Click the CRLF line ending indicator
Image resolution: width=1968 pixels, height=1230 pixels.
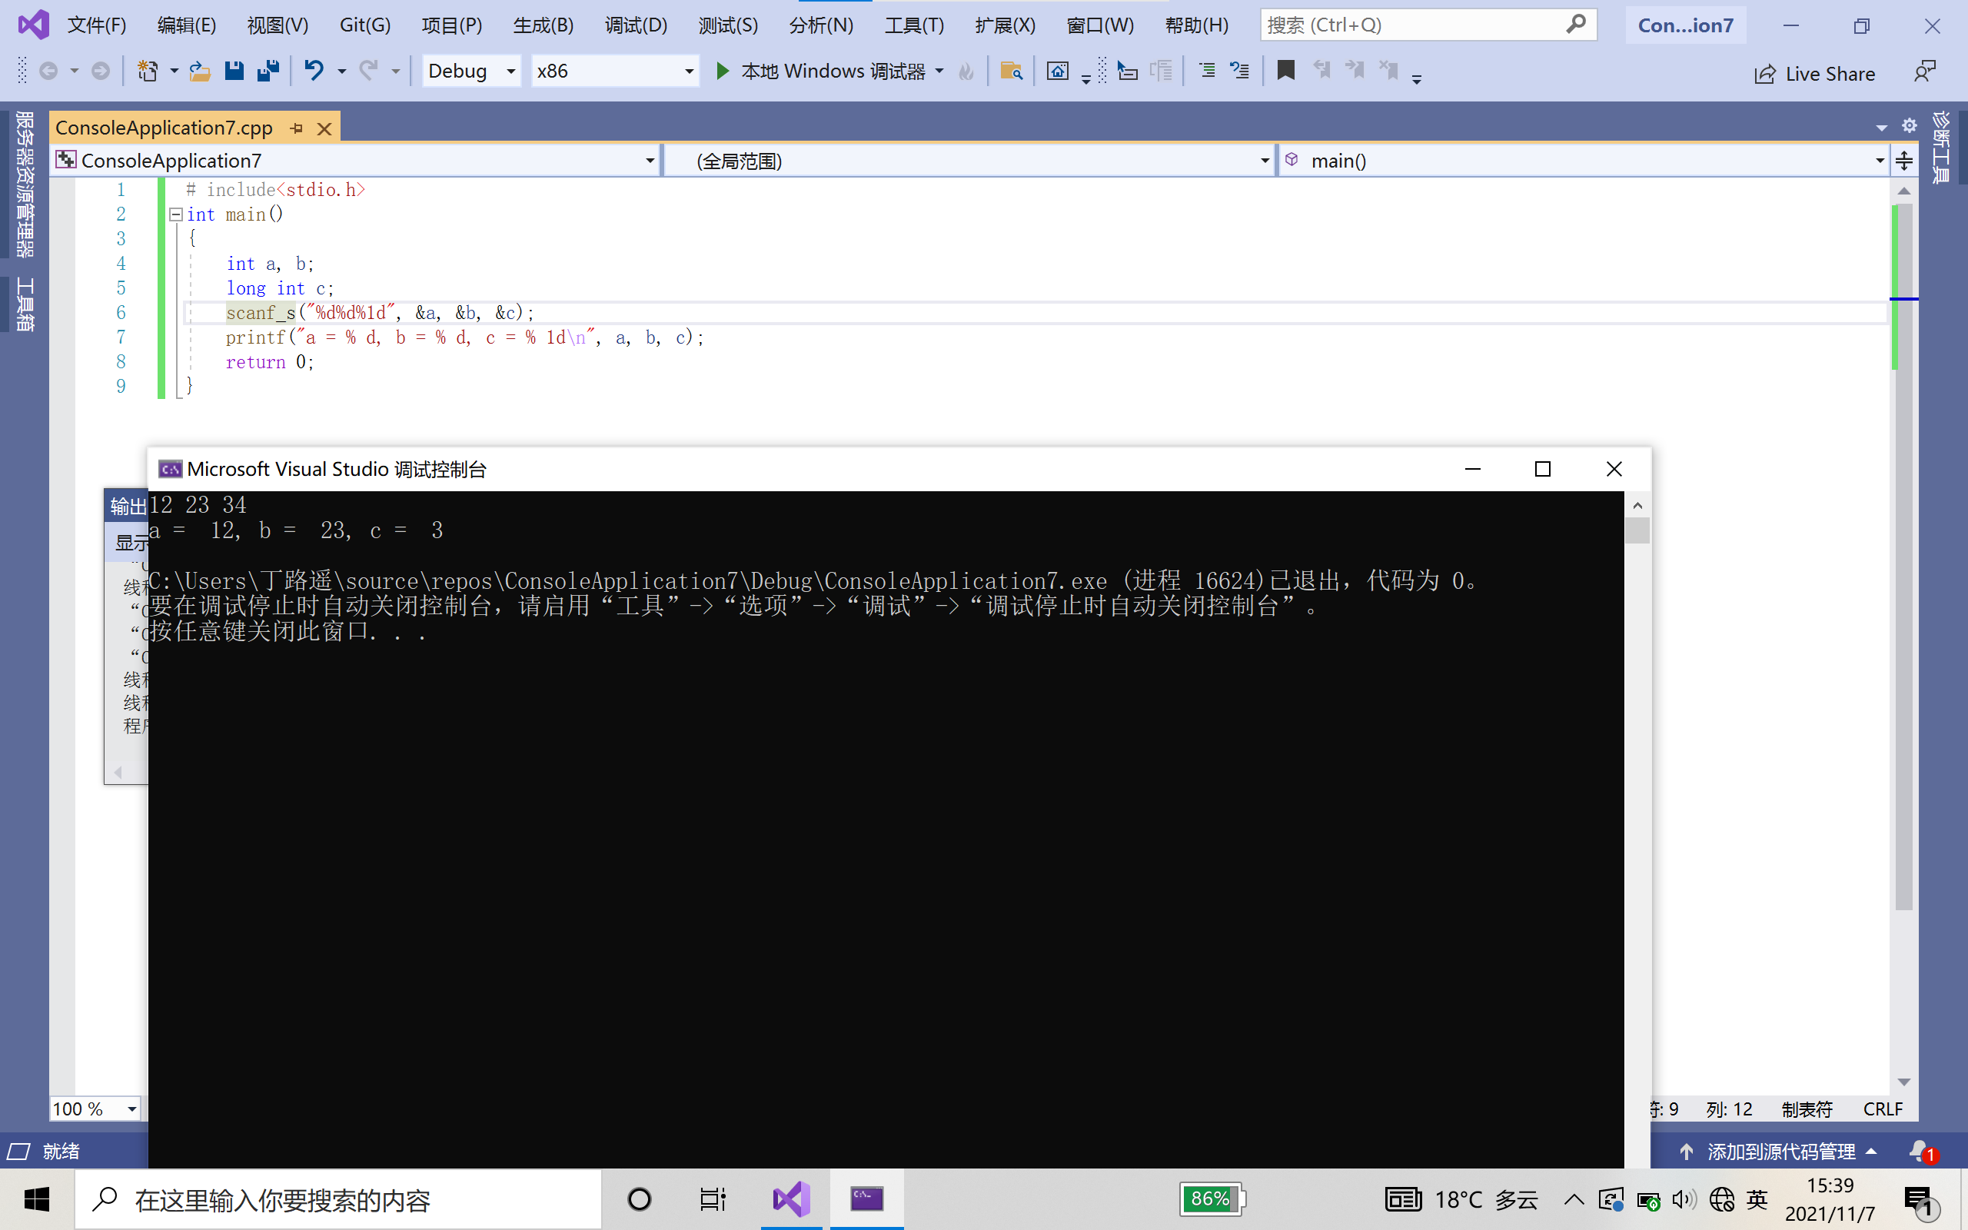click(x=1883, y=1109)
